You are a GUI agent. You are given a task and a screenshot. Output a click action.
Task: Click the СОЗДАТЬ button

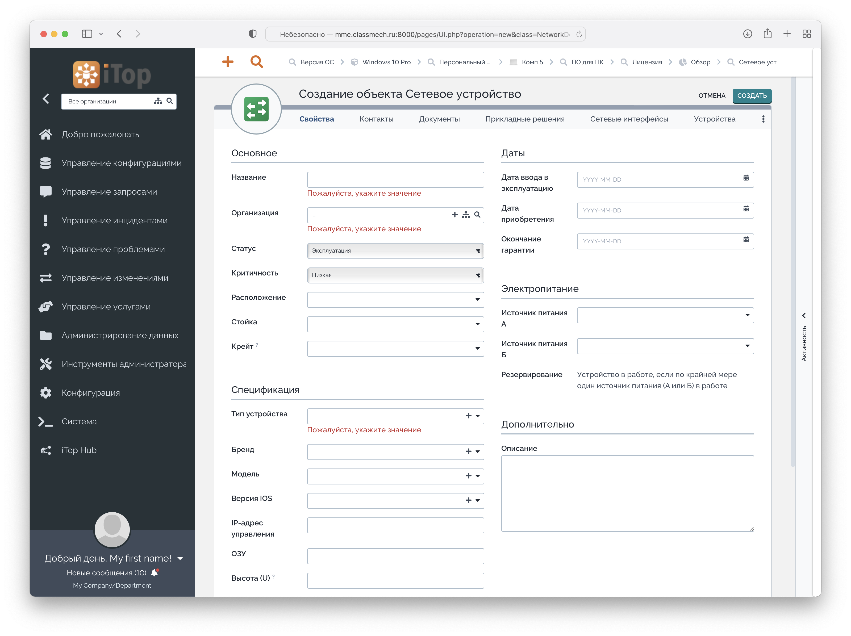click(x=752, y=95)
